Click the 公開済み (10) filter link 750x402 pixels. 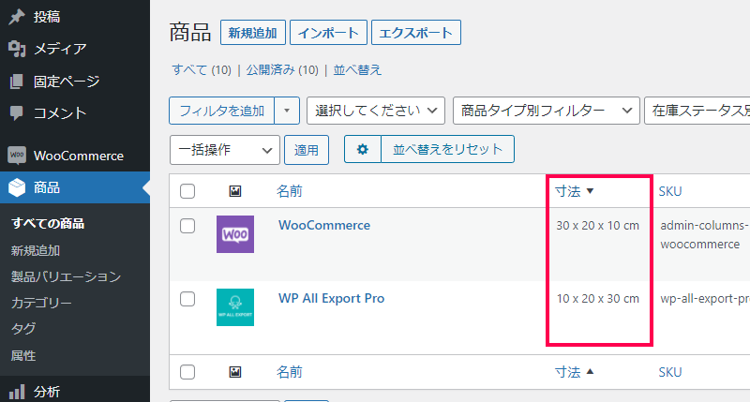coord(282,70)
